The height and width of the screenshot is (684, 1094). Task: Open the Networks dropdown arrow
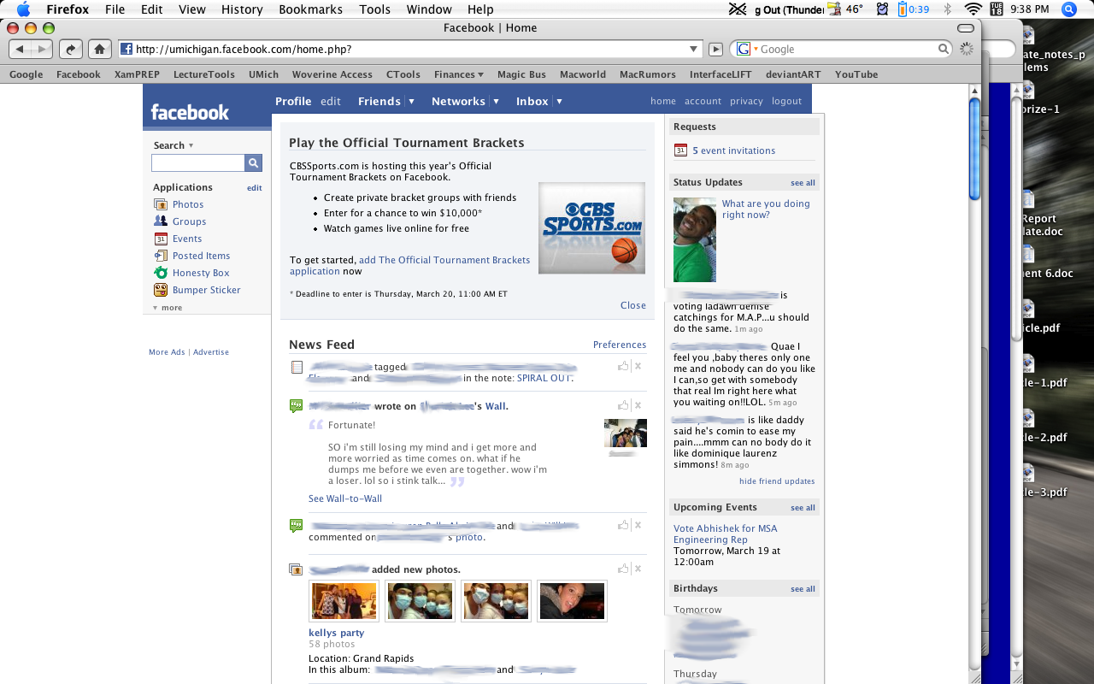click(x=496, y=101)
